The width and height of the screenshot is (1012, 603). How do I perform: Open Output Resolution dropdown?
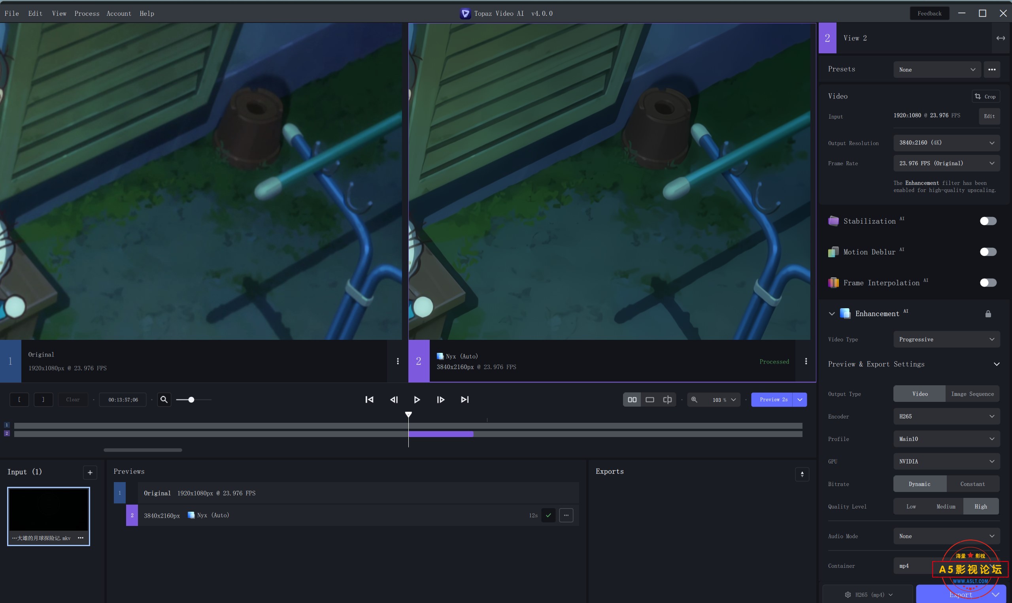pyautogui.click(x=946, y=143)
